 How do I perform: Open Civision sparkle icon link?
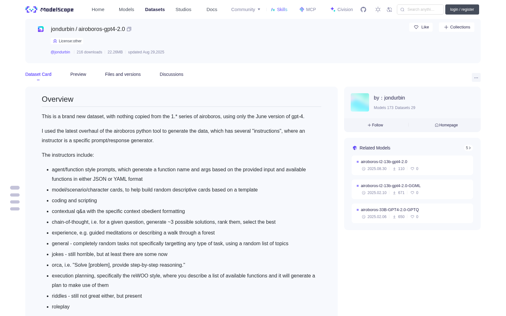click(x=333, y=9)
